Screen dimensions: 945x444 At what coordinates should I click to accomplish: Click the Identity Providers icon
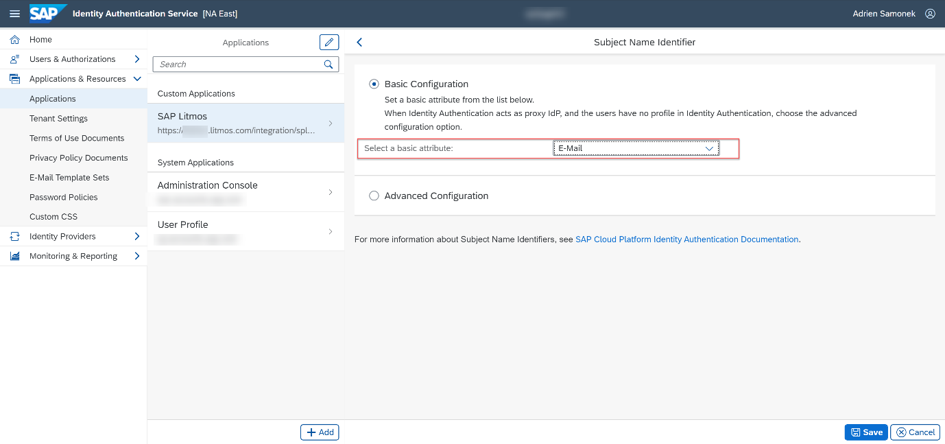14,236
